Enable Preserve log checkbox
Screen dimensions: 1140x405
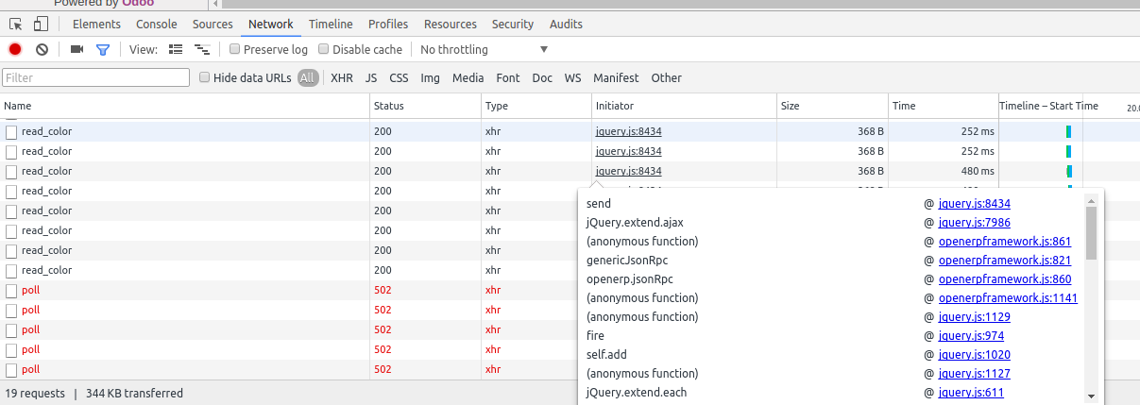coord(234,49)
